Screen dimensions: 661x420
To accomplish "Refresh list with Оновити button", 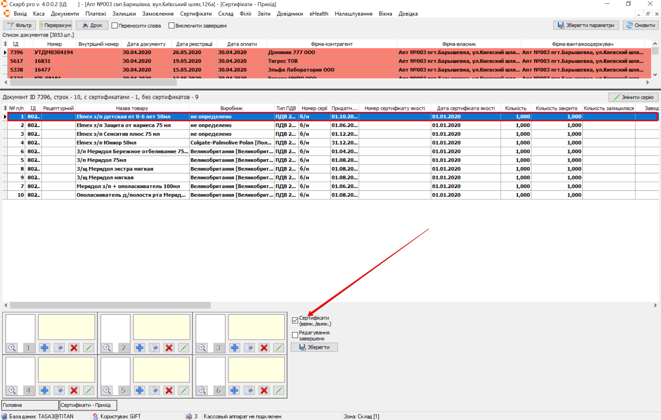I will tap(640, 25).
